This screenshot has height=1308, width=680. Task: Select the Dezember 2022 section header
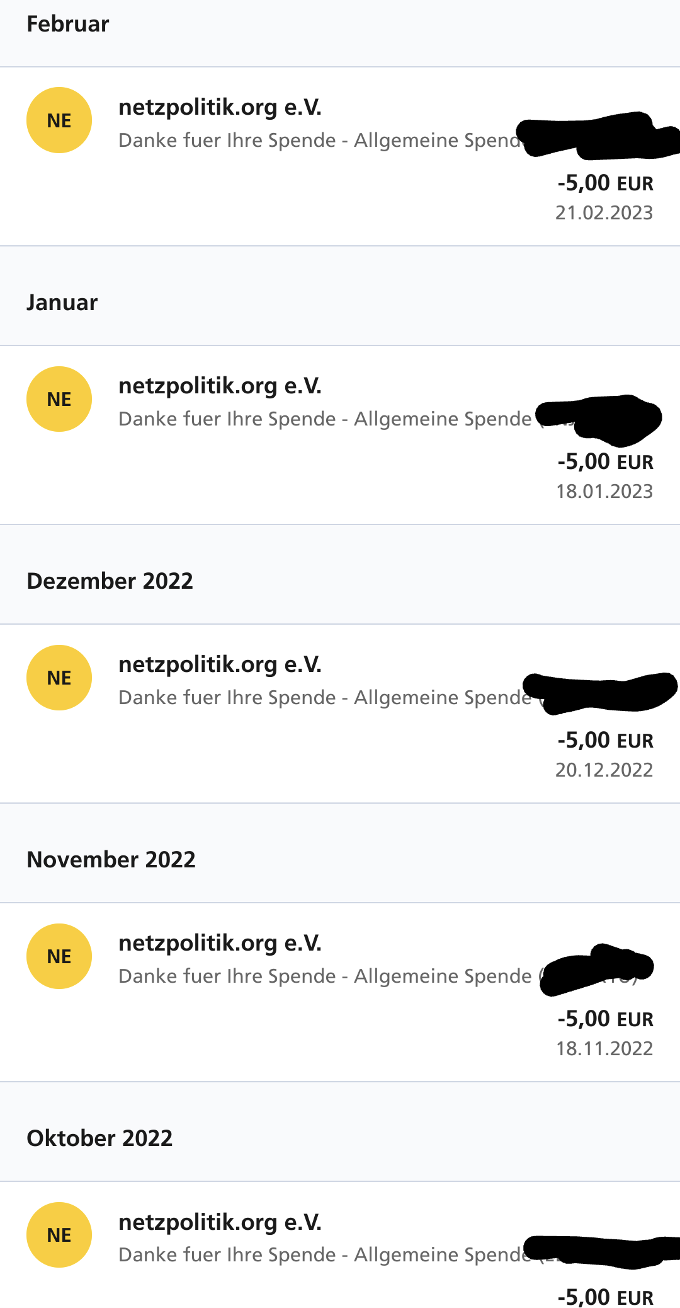(110, 581)
